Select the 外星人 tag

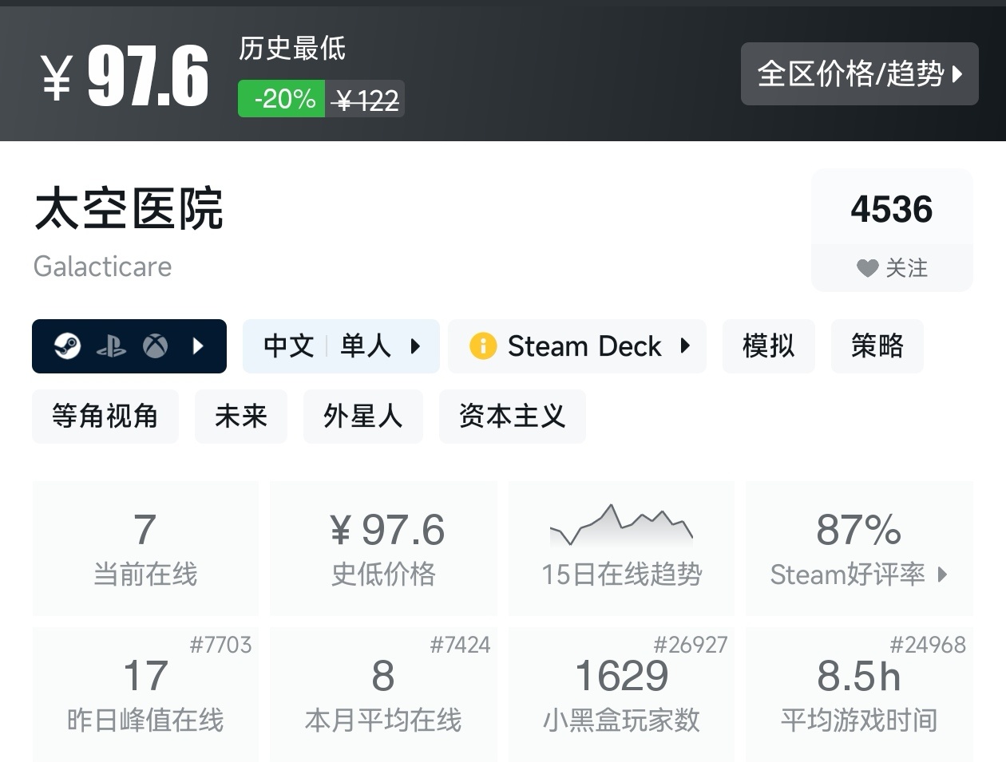[362, 417]
